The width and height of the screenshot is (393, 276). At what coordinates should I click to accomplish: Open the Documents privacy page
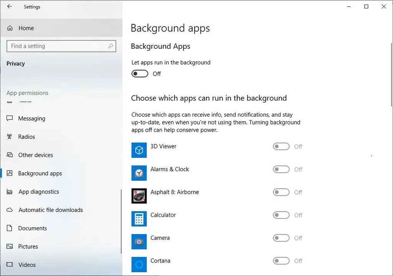(x=60, y=228)
